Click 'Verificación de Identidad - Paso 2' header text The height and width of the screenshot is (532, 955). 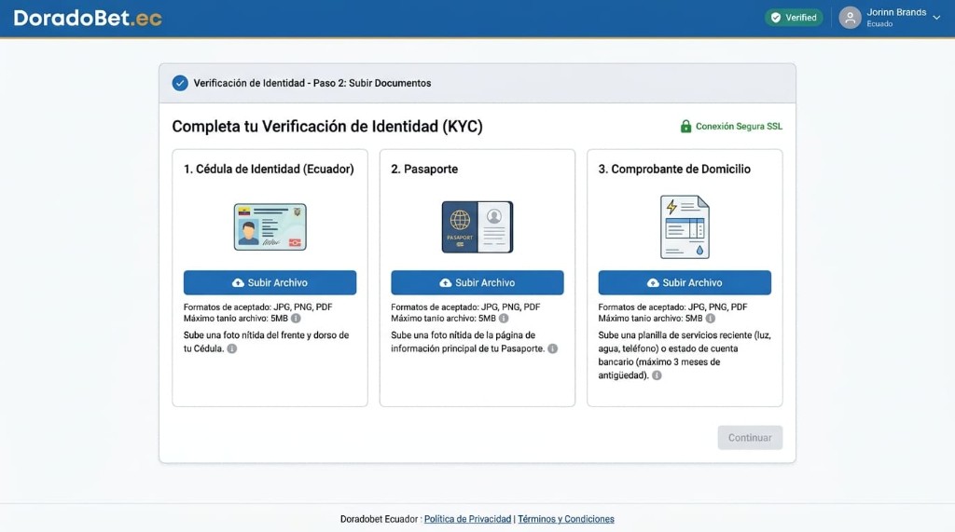click(311, 84)
